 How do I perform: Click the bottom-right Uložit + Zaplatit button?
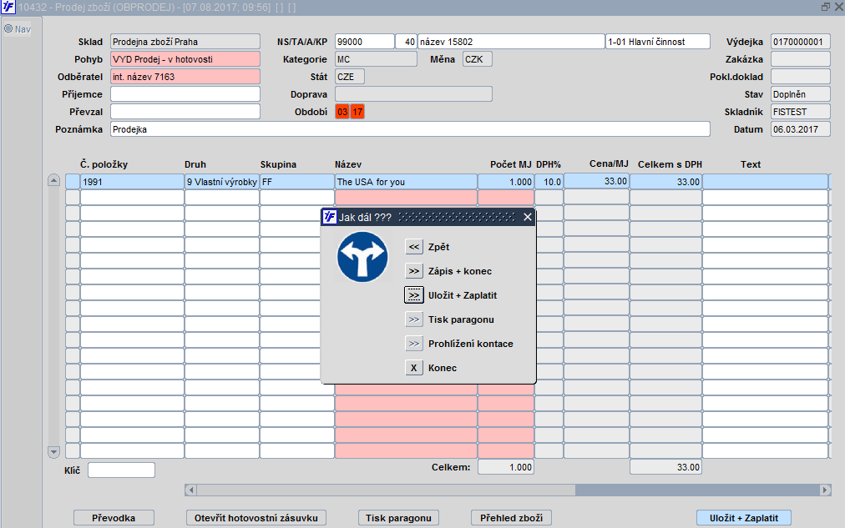pos(744,518)
